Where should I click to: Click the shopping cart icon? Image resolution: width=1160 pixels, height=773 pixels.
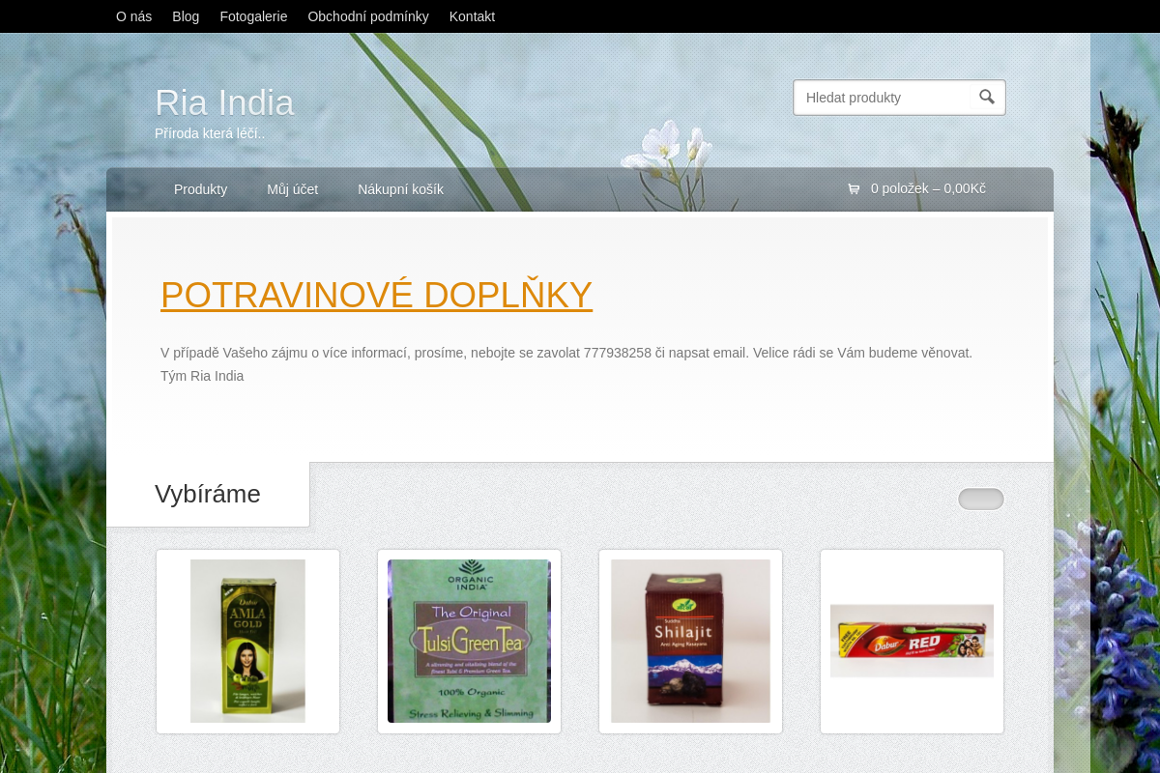coord(854,189)
